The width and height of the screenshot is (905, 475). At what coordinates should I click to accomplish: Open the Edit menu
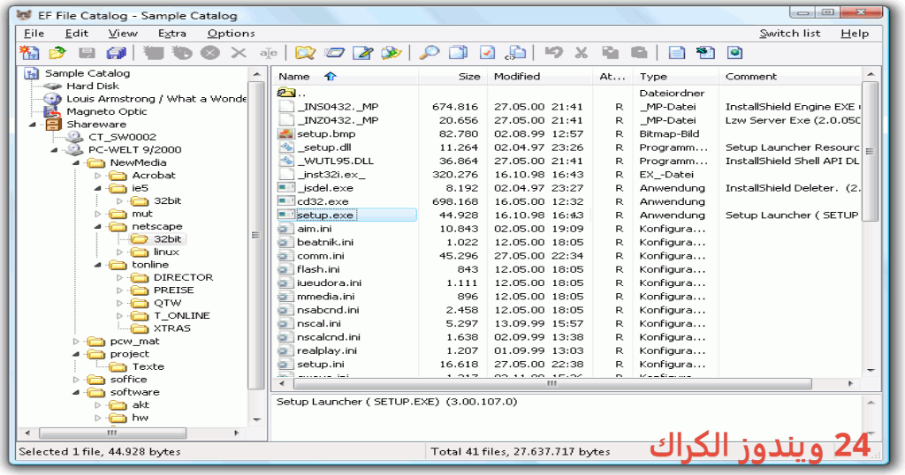coord(77,34)
